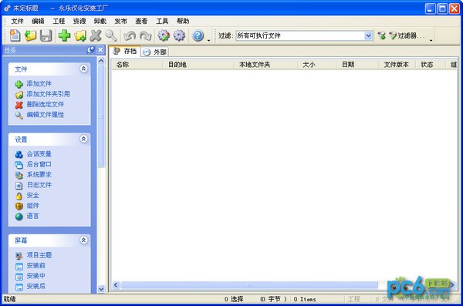Click the Open project folder icon
Image resolution: width=463 pixels, height=306 pixels.
(30, 35)
